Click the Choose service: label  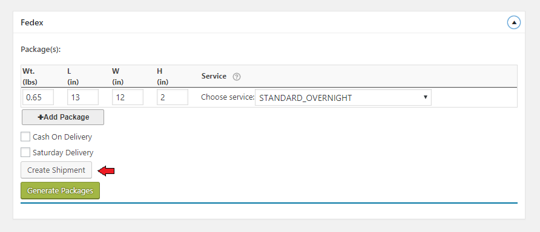tap(228, 97)
